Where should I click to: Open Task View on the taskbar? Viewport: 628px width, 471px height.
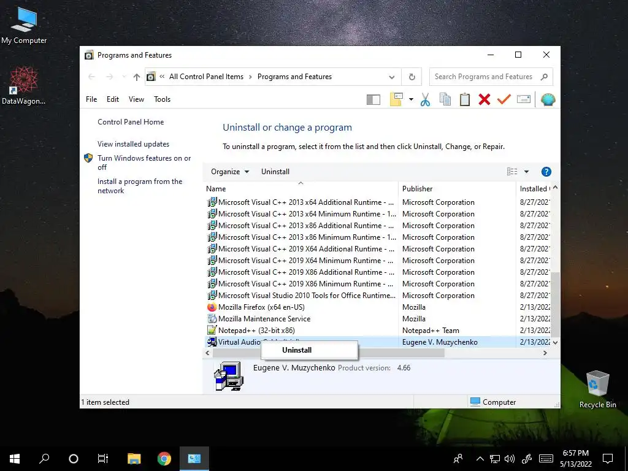pyautogui.click(x=103, y=459)
